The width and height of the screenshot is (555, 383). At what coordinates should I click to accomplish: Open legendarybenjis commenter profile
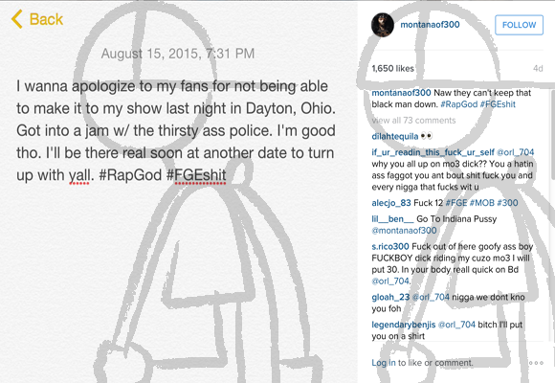(x=404, y=325)
